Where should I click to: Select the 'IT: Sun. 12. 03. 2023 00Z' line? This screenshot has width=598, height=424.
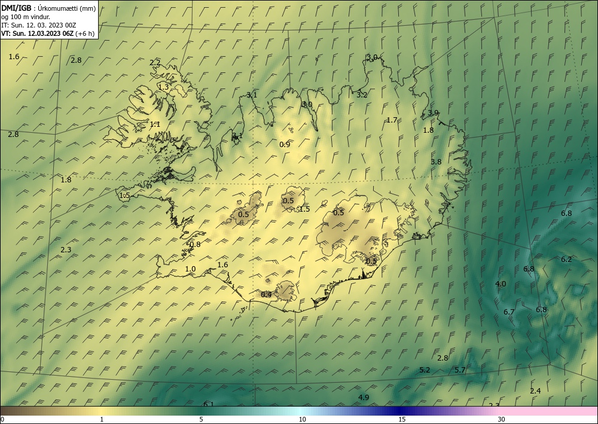[x=39, y=25]
